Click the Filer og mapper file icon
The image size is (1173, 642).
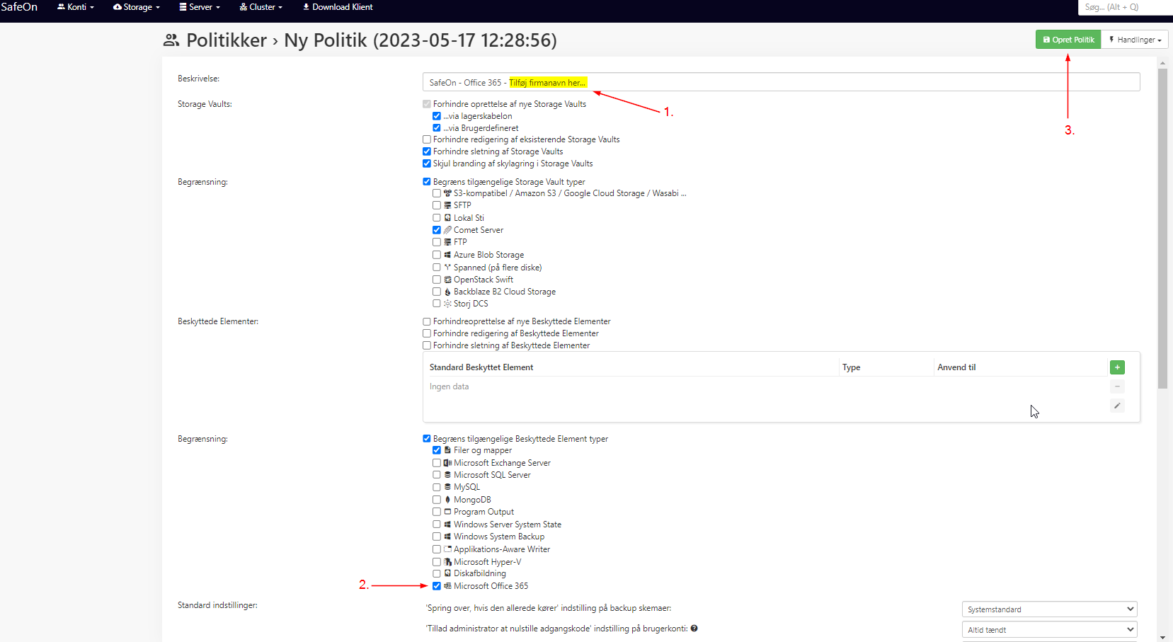447,450
